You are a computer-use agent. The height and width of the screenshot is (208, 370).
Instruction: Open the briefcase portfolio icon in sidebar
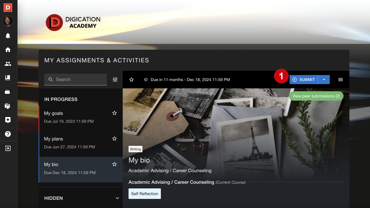[8, 92]
